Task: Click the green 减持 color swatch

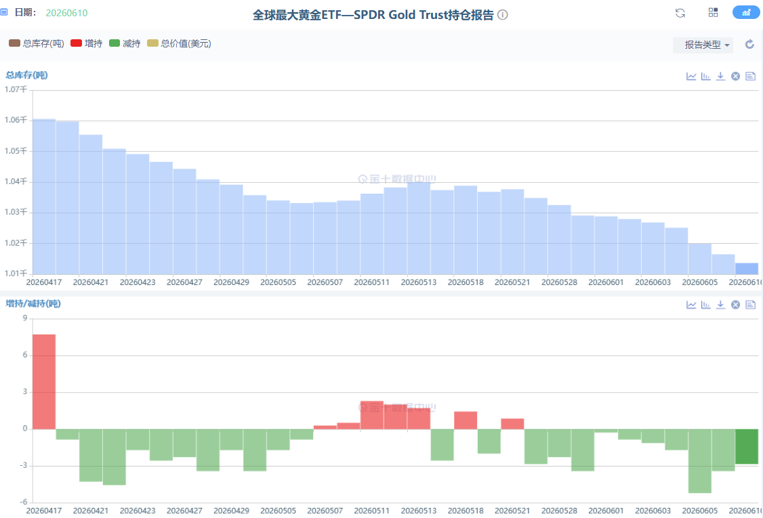Action: [x=115, y=43]
